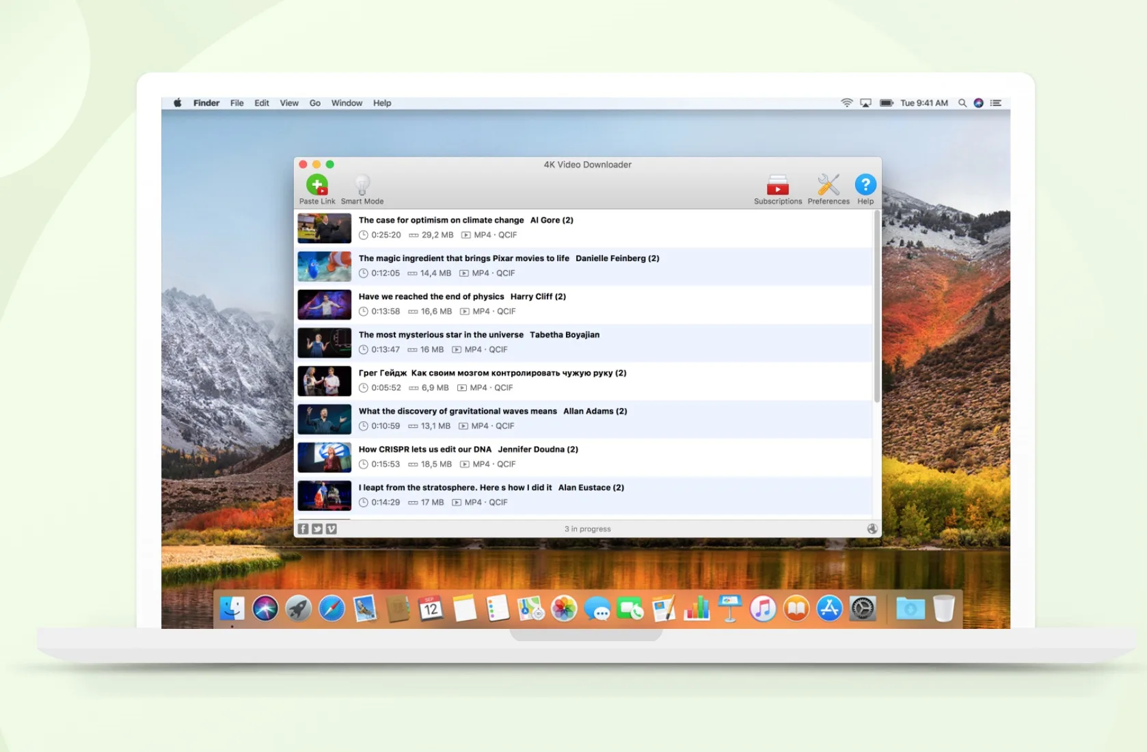Viewport: 1147px width, 752px height.
Task: Open the View menu
Action: click(289, 103)
